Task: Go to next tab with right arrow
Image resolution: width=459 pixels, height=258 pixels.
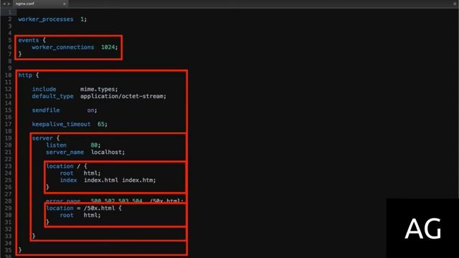Action: point(9,4)
